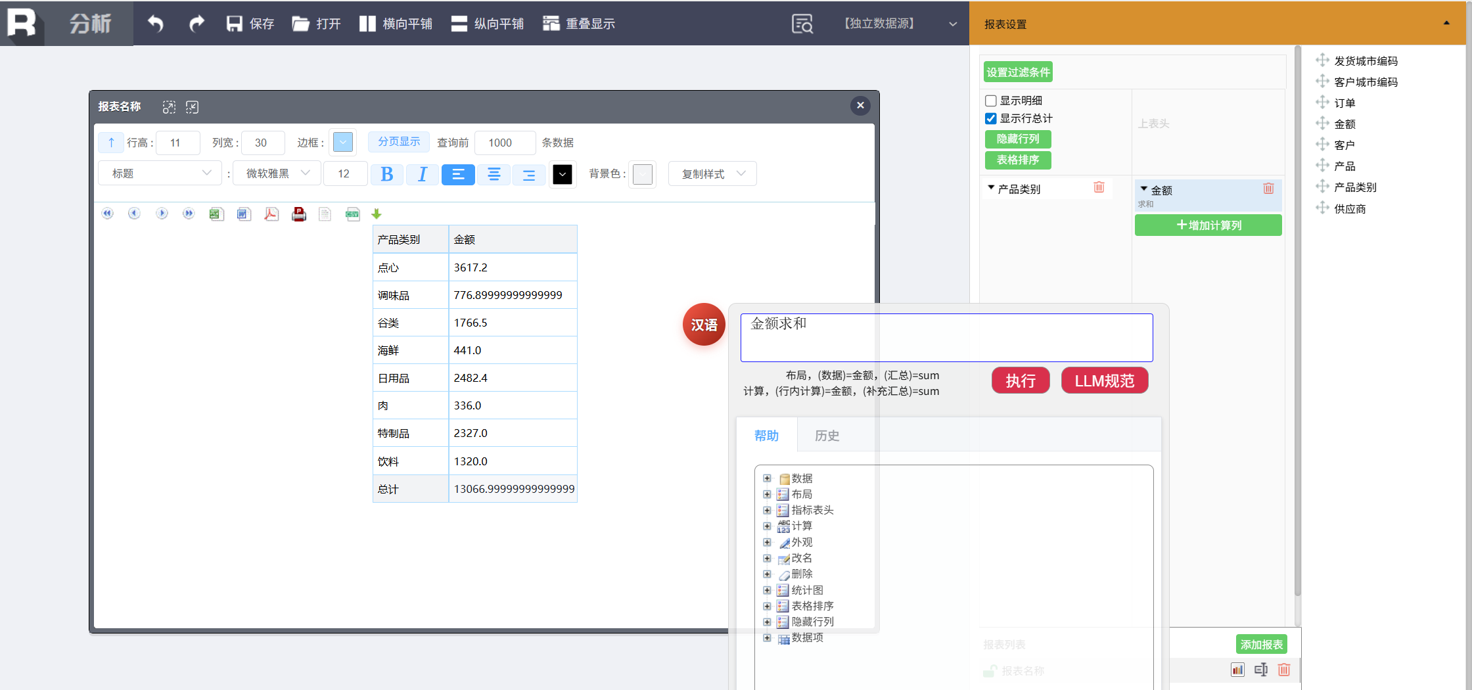
Task: Click the undo arrow in the top toolbar
Action: pos(155,24)
